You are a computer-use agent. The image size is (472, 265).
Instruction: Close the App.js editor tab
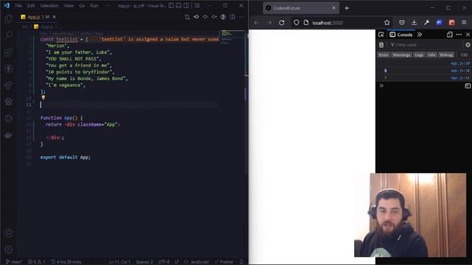click(x=54, y=17)
